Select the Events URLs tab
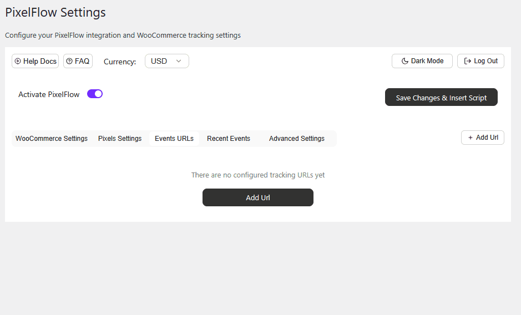This screenshot has height=315, width=521. pos(174,139)
